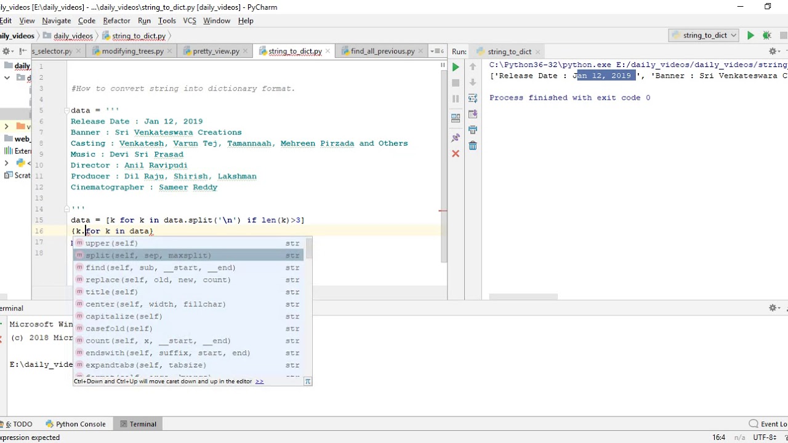Switch to the find_all_previous.py tab
788x443 pixels.
click(x=382, y=51)
